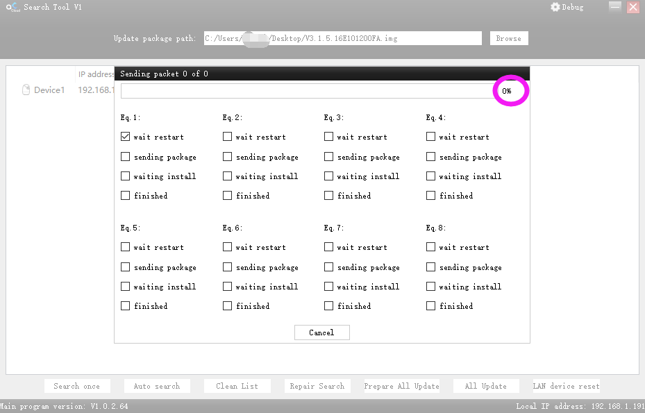This screenshot has width=645, height=413.
Task: Start Auto search
Action: 157,386
